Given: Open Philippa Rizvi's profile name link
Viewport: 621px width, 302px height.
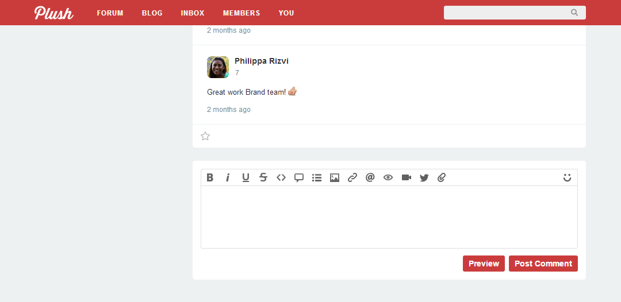Looking at the screenshot, I should click(x=262, y=61).
